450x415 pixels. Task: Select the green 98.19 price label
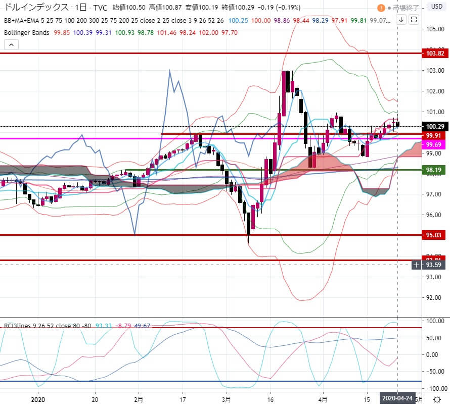point(433,170)
